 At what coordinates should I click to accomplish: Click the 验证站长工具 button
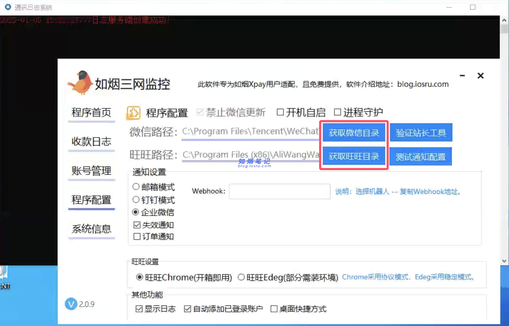pyautogui.click(x=421, y=133)
